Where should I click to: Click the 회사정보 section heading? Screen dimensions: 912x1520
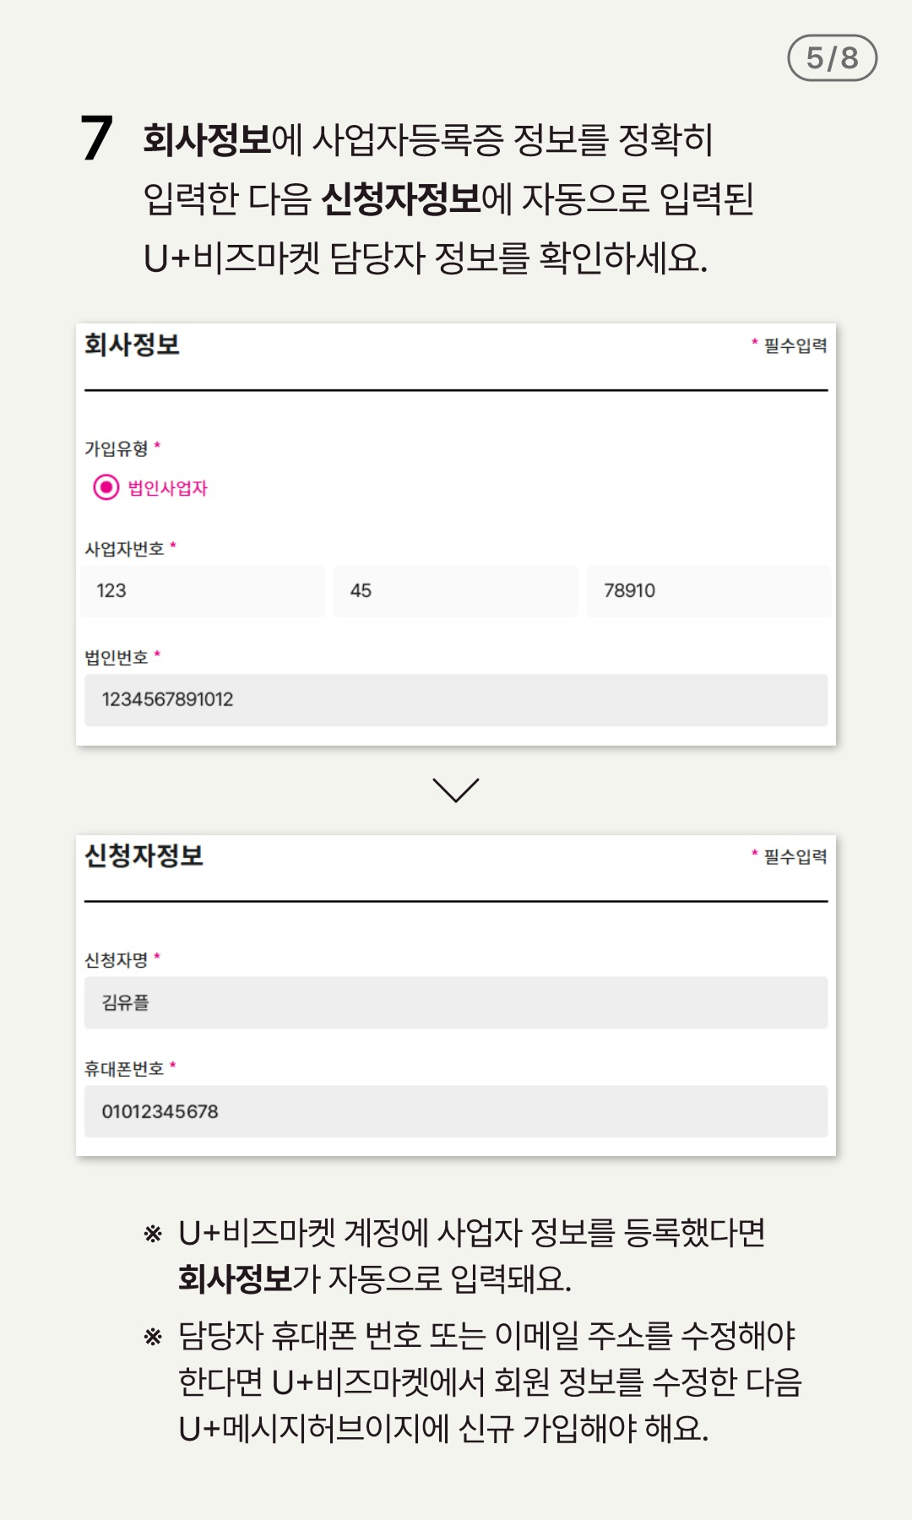[x=132, y=345]
